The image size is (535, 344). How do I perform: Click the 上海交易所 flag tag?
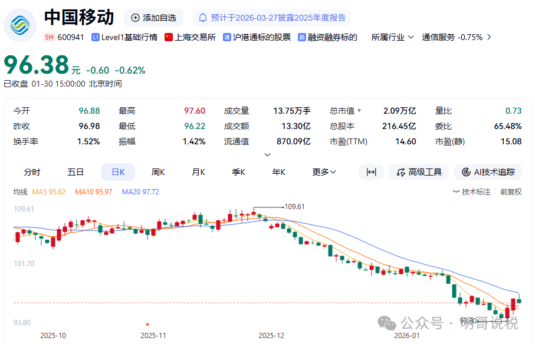(191, 37)
